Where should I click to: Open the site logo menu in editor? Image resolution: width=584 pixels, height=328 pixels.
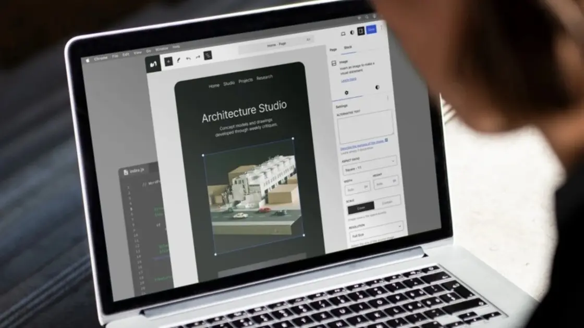[x=153, y=64]
